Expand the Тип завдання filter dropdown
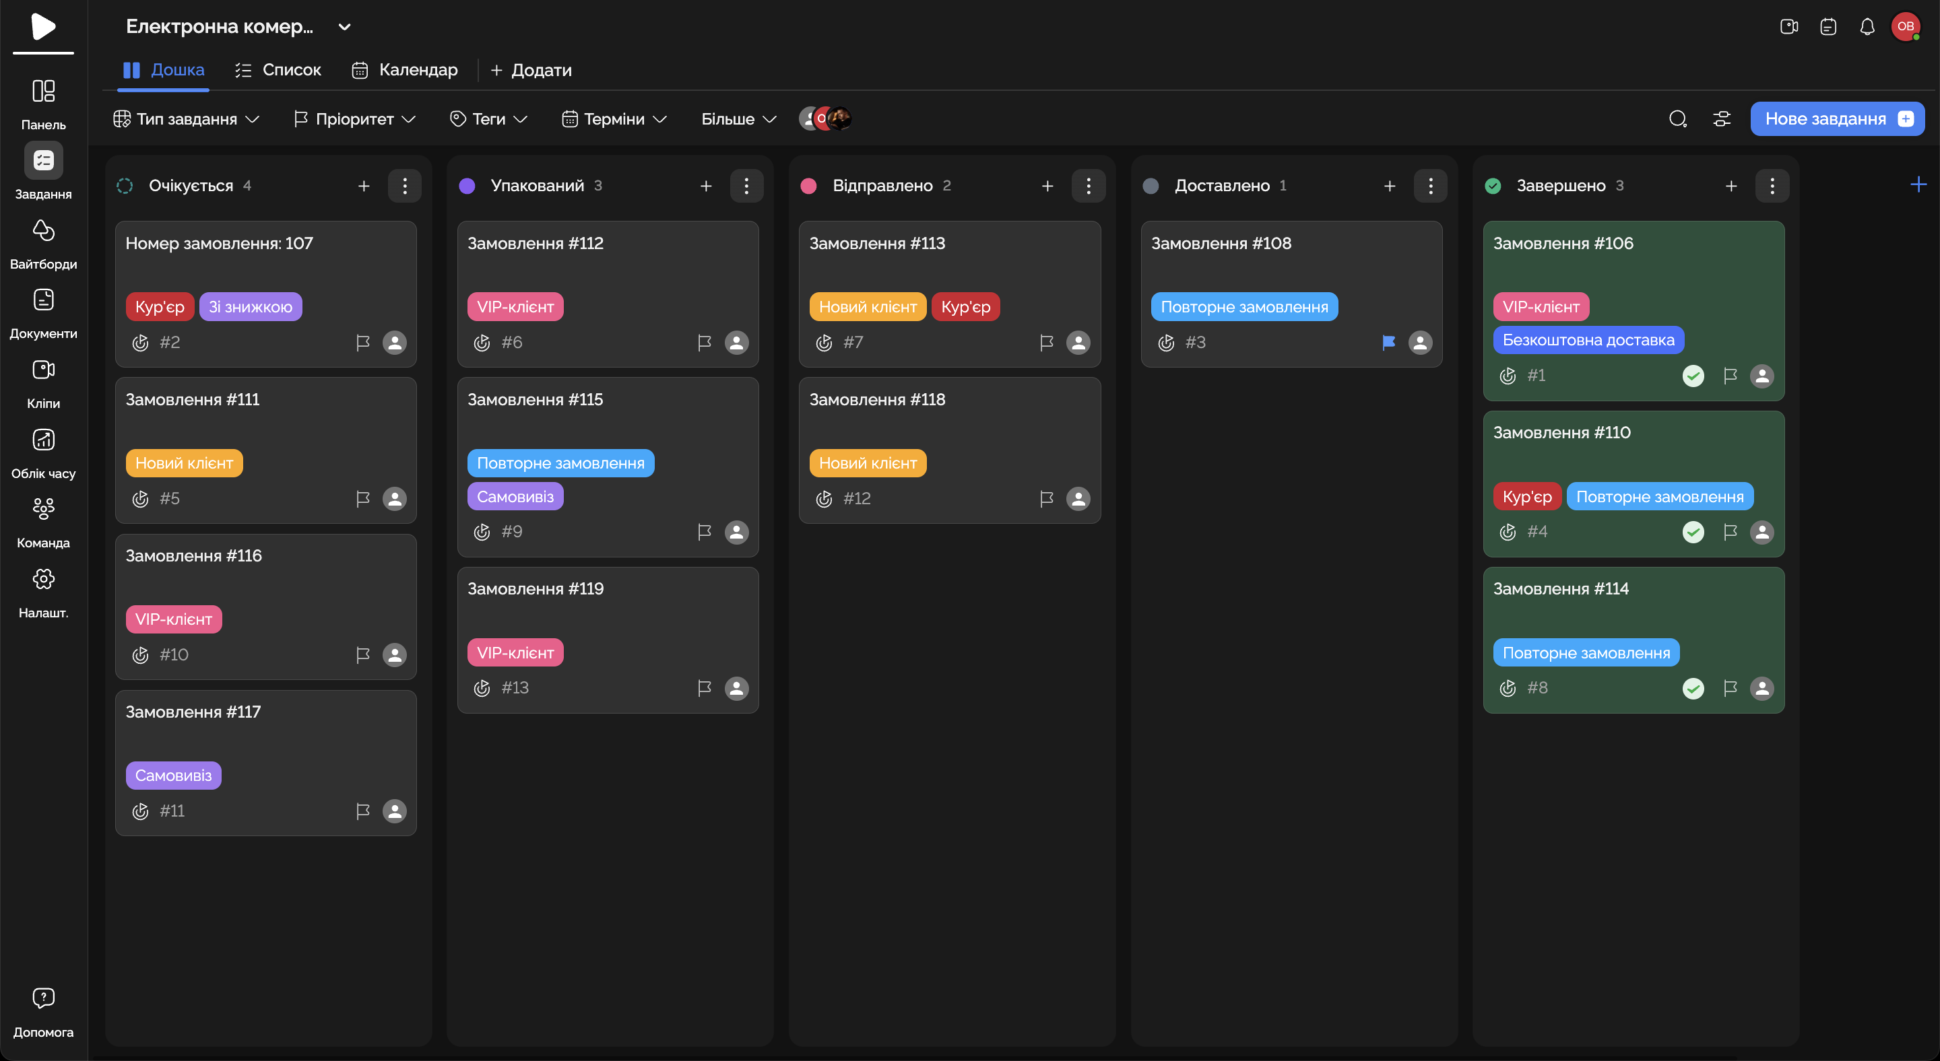Viewport: 1940px width, 1061px height. [x=187, y=119]
